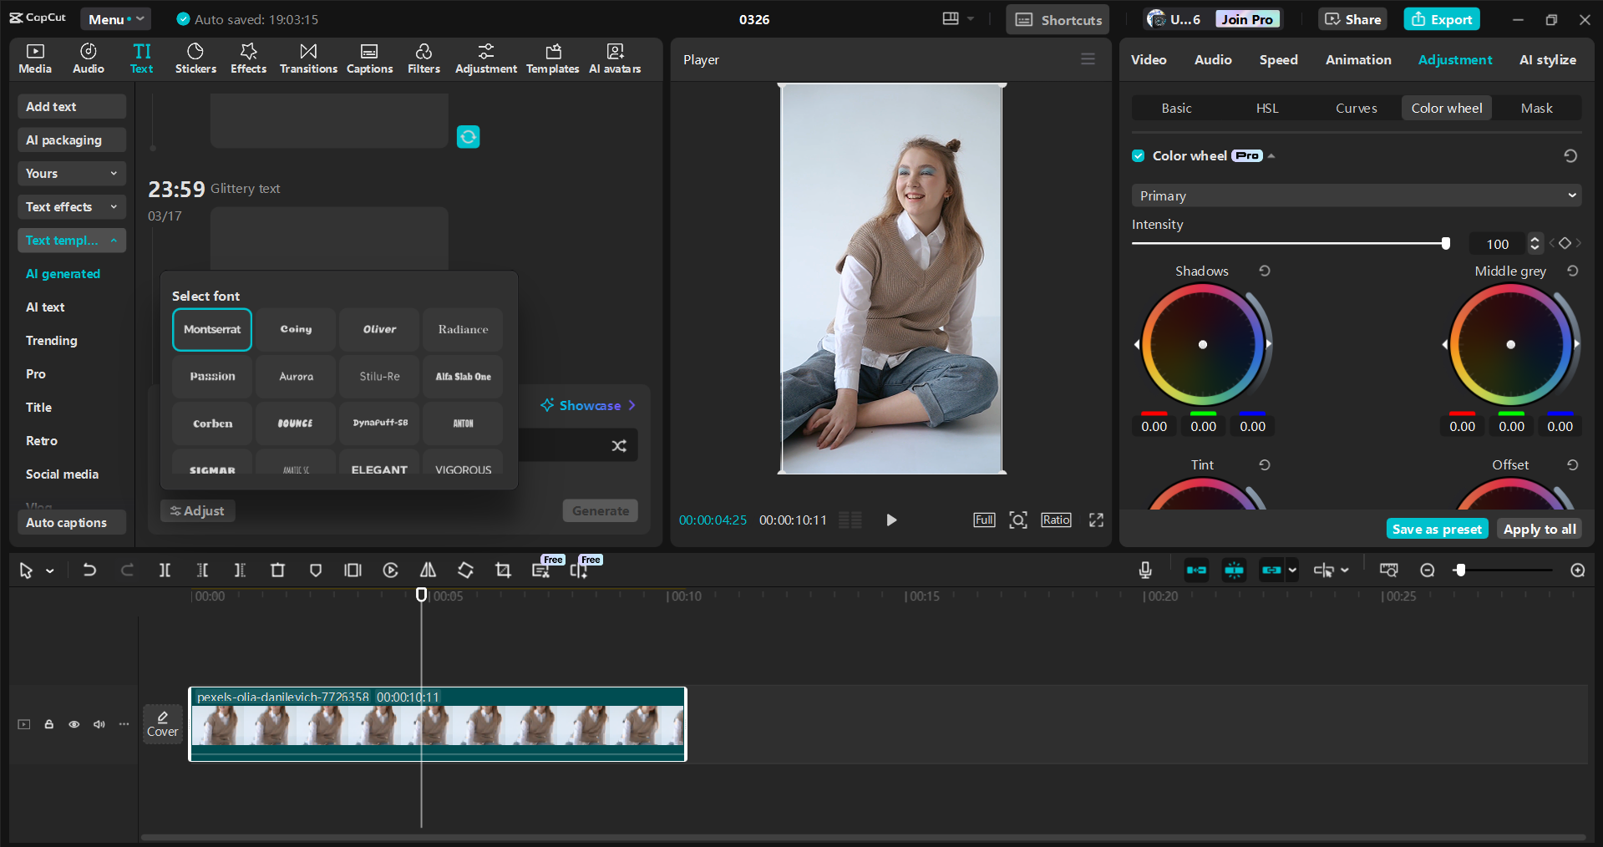Image resolution: width=1603 pixels, height=847 pixels.
Task: Click the Apply to all button
Action: 1539,528
